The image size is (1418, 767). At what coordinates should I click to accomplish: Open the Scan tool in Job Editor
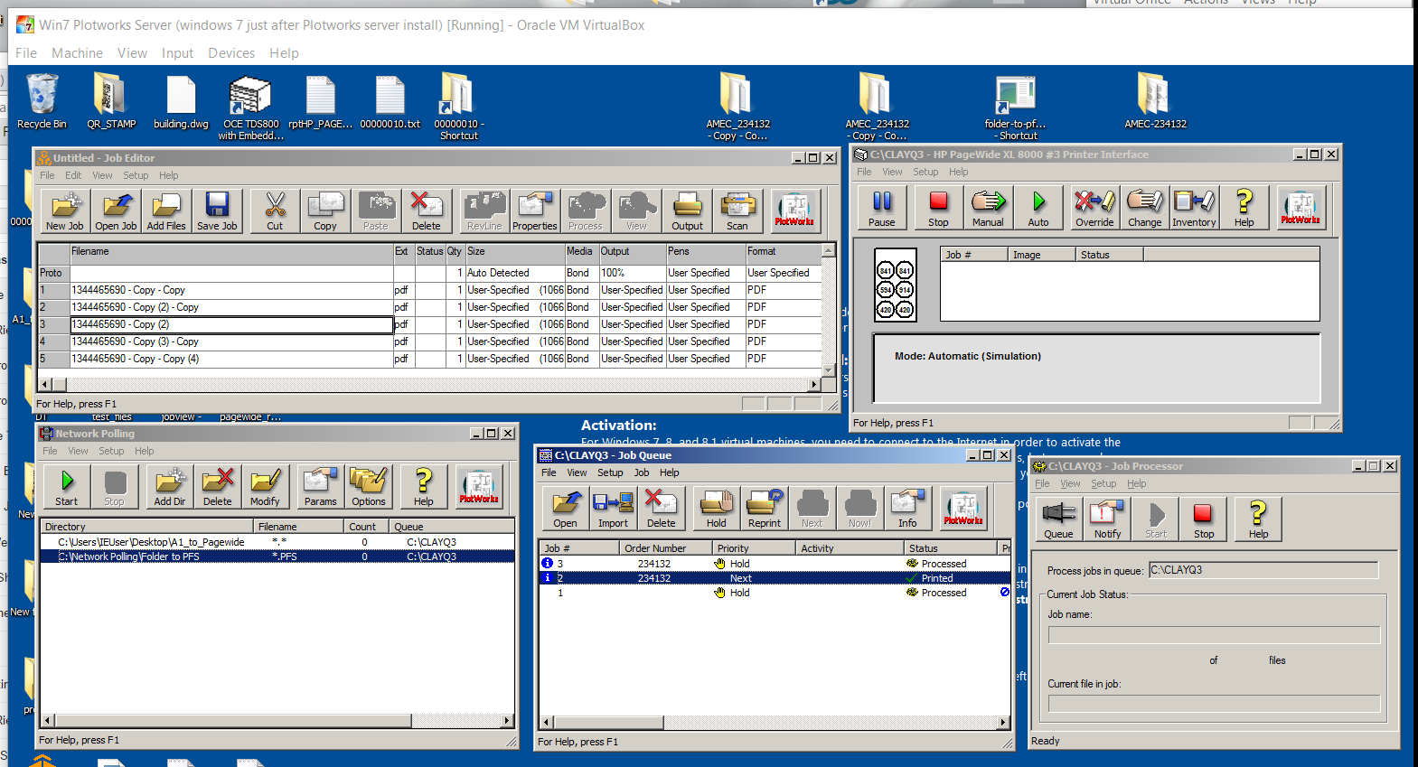pos(737,211)
